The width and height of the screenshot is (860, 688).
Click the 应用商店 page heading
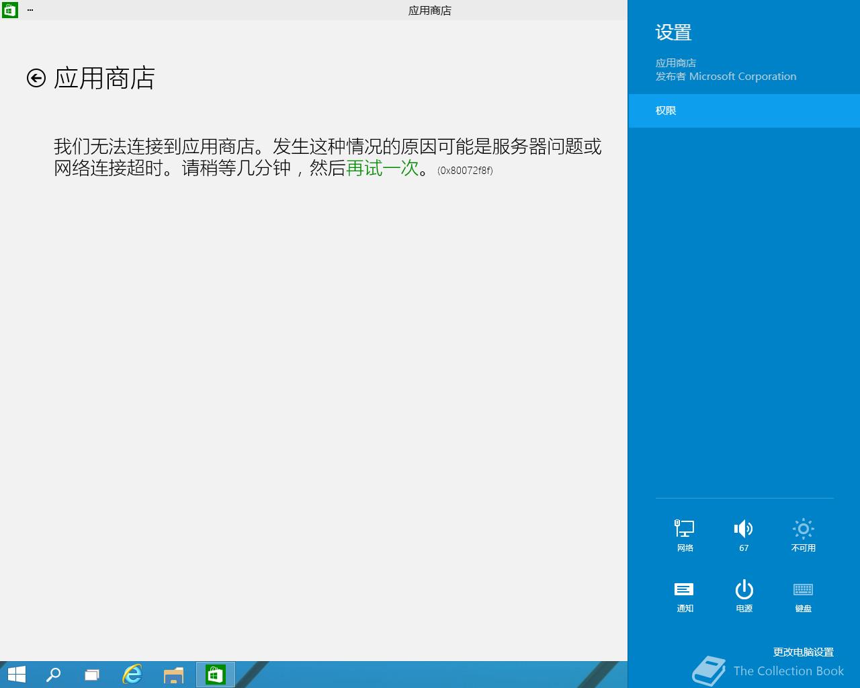104,78
